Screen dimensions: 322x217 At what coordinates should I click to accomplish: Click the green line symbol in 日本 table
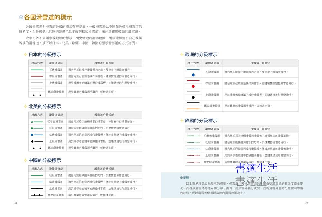point(37,70)
